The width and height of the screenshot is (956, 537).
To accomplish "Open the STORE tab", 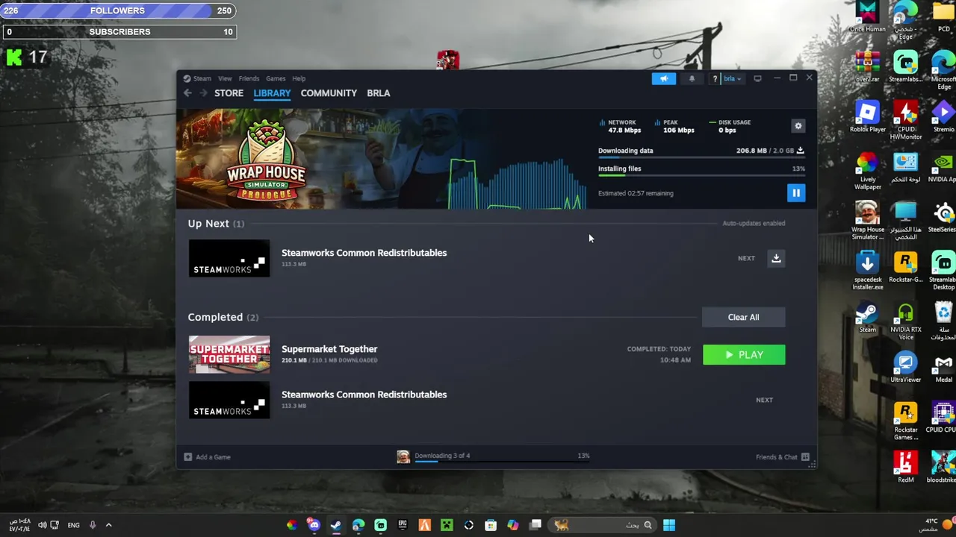I will click(x=229, y=93).
